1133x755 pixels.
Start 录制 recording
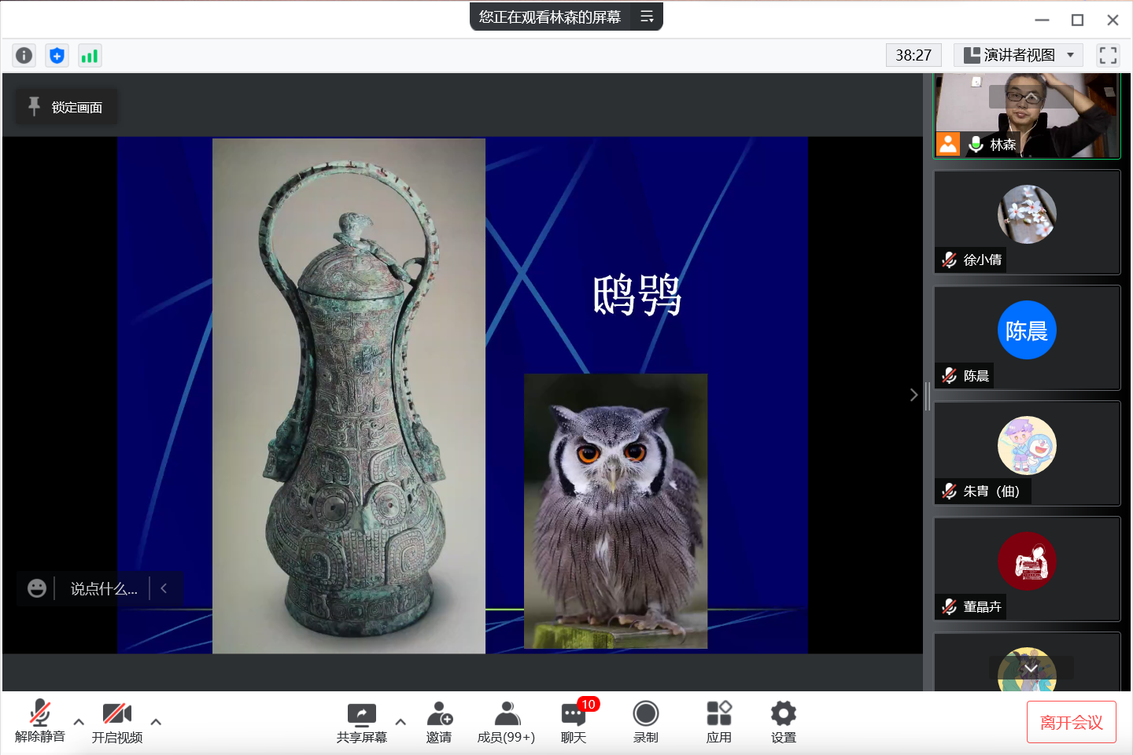pos(645,722)
